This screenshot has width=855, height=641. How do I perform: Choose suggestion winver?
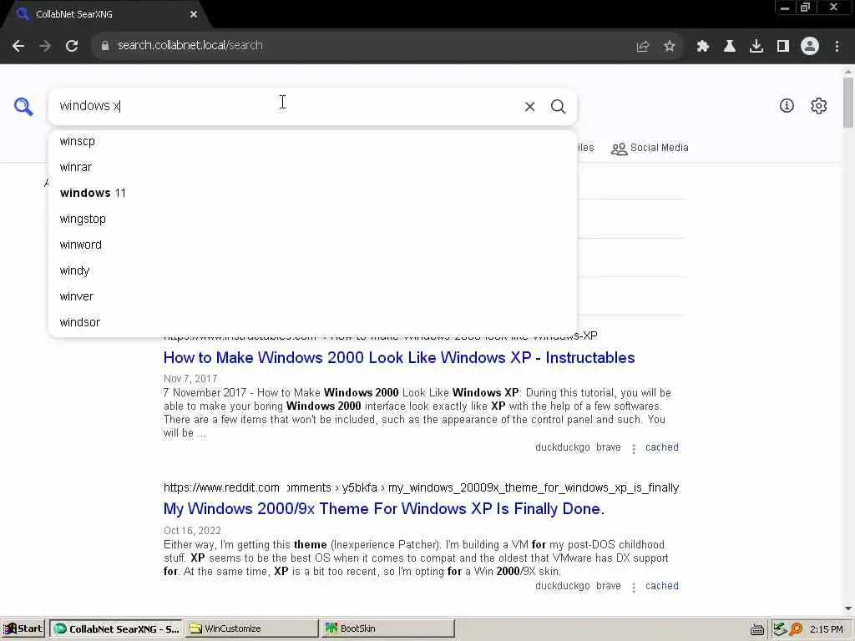click(312, 296)
